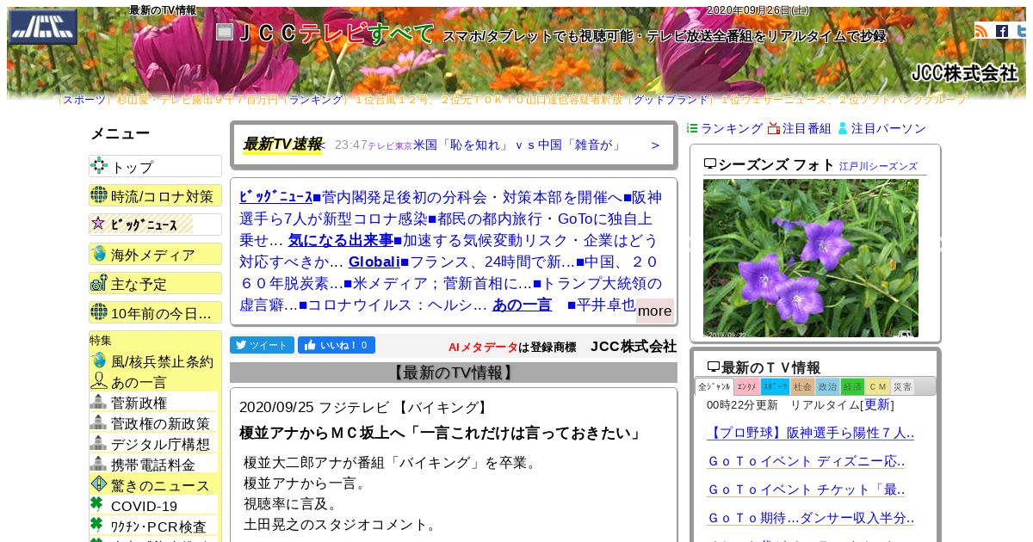Viewport: 1033px width, 542px height.
Task: Click the JCC株式会社 text below the ticker
Action: (634, 346)
